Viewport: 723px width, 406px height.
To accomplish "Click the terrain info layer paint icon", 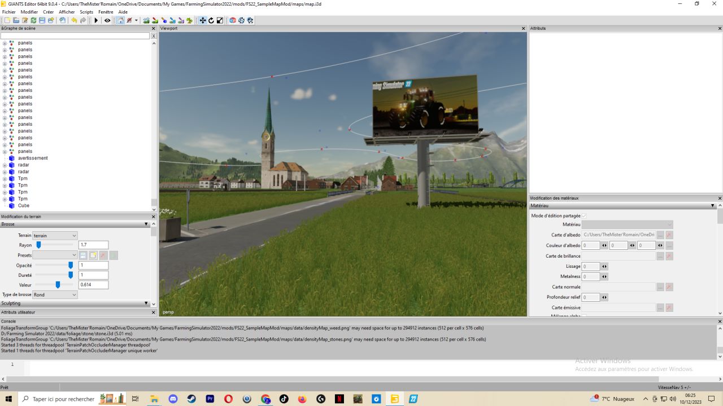I will click(x=172, y=20).
